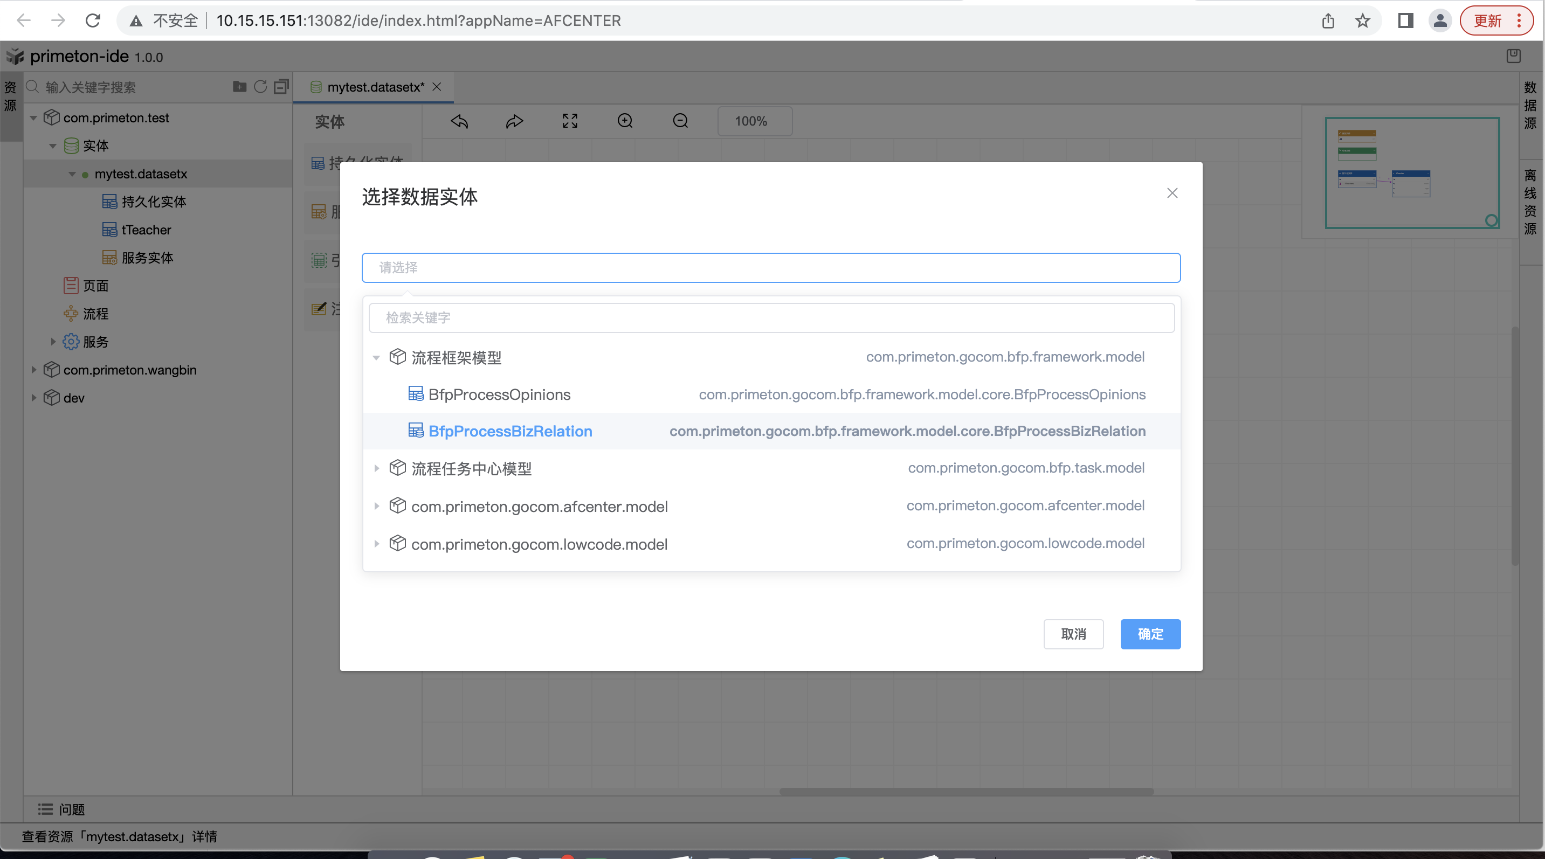Screen dimensions: 1545x859
Task: Click the 流程框架模型 package icon
Action: point(397,357)
